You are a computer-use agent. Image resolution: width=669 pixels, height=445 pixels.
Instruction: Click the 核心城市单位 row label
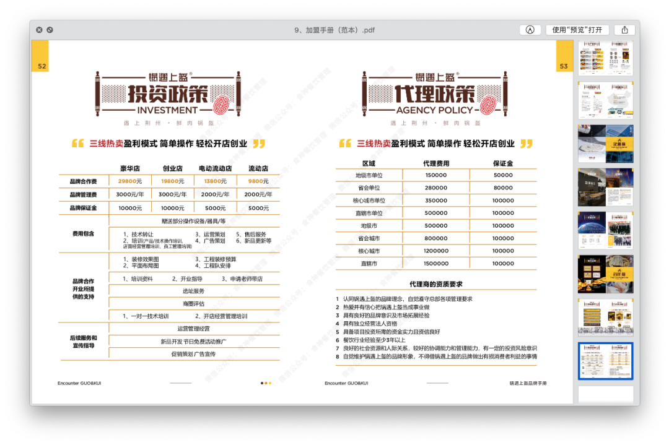[369, 201]
